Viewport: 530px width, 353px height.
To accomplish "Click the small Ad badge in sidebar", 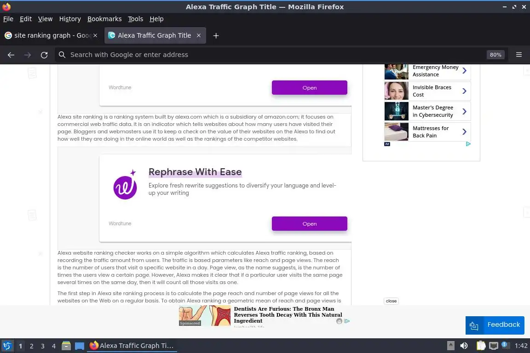I will click(387, 144).
